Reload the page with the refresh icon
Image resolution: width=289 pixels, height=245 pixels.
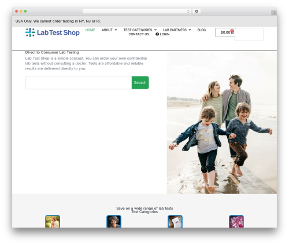[x=188, y=12]
